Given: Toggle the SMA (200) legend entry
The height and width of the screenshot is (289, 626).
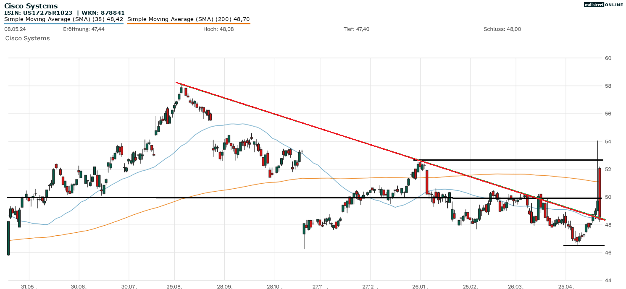Looking at the screenshot, I should coord(188,19).
